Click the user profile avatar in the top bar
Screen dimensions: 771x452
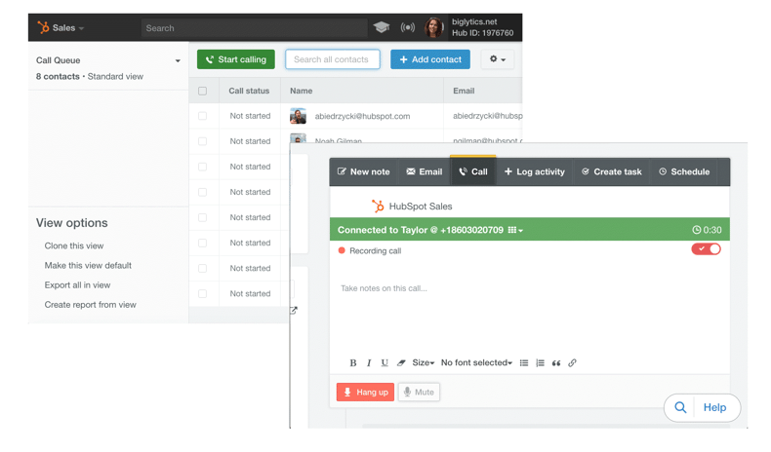(433, 27)
